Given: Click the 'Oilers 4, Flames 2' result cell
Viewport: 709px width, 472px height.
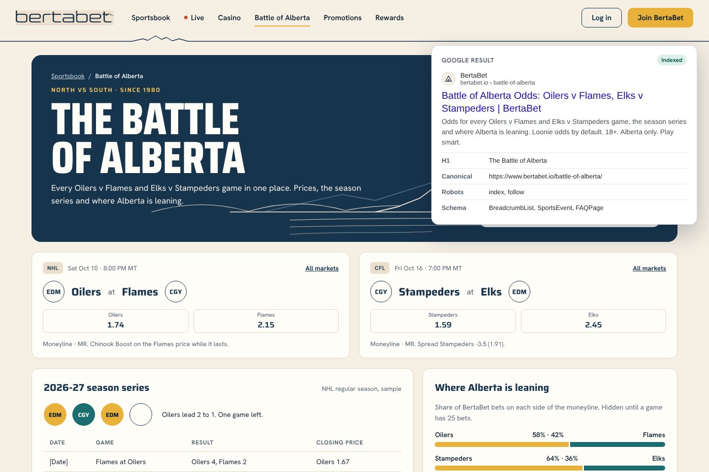Looking at the screenshot, I should click(219, 462).
